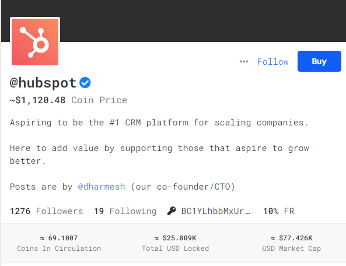Open the HubSpot sprocket profile picture

tap(35, 42)
